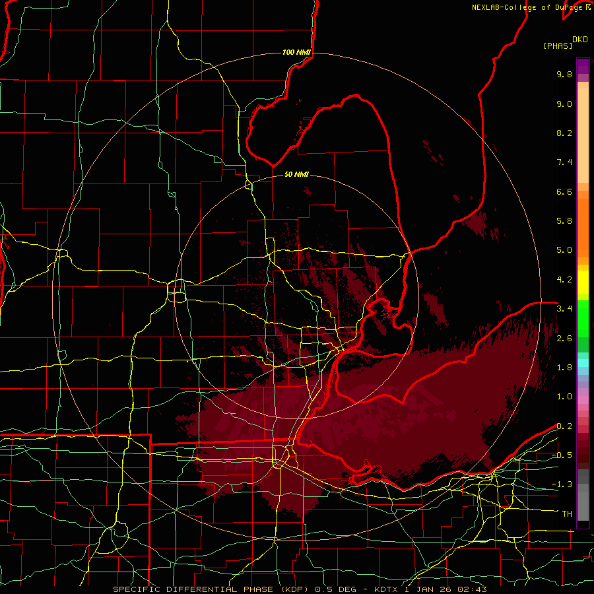This screenshot has height=594, width=594.
Task: Click the 8.2 color scale value
Action: click(x=564, y=133)
